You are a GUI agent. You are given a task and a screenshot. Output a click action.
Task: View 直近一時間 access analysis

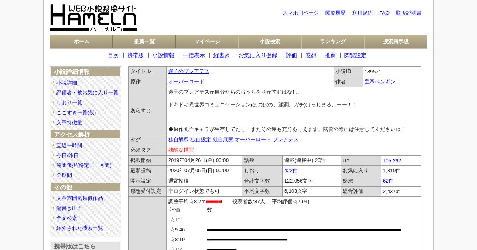[69, 146]
